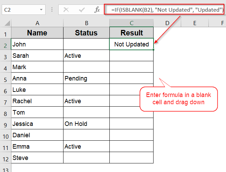Select column E header
This screenshot has height=172, width=226.
point(195,23)
